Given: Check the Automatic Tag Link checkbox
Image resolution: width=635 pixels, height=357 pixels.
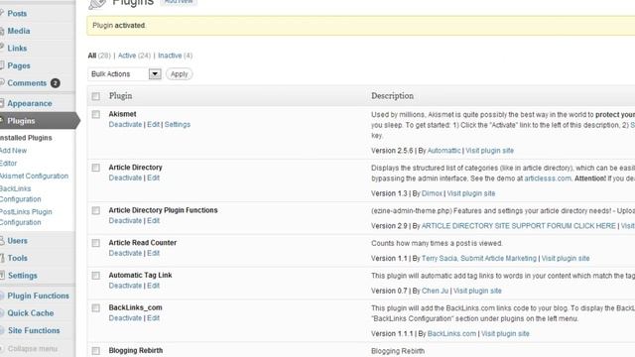Looking at the screenshot, I should pyautogui.click(x=95, y=276).
